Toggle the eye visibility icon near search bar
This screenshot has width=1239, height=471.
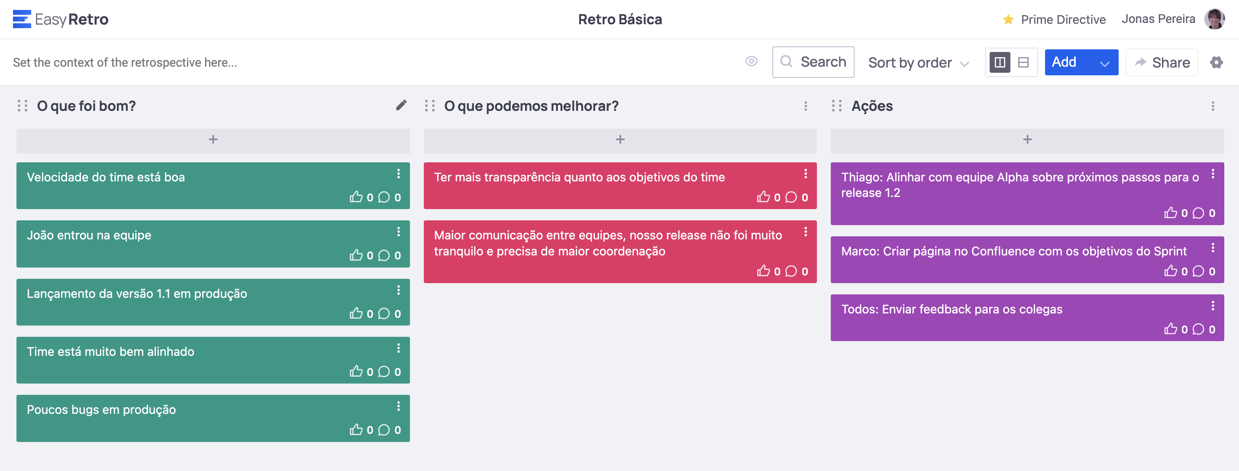pyautogui.click(x=752, y=61)
